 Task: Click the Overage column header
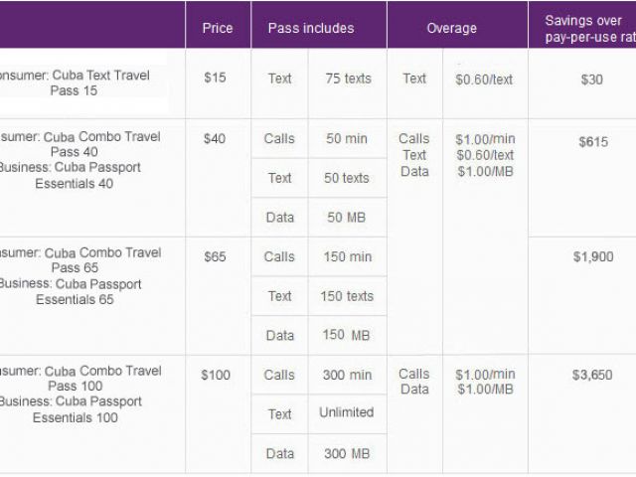coord(452,28)
